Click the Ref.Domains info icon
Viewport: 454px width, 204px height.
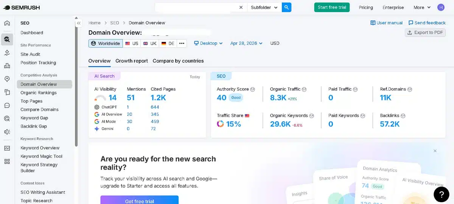pos(410,89)
